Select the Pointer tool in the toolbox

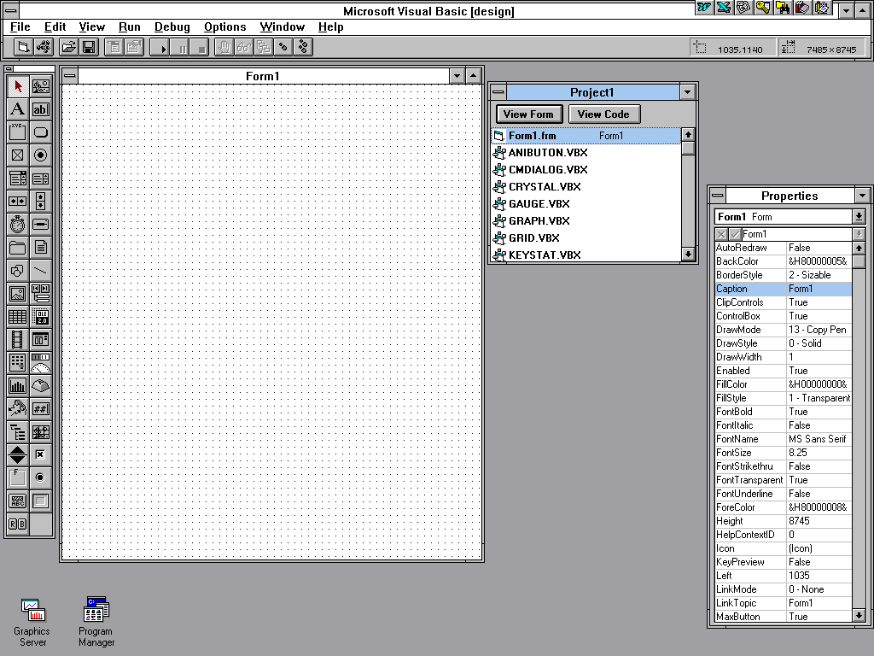17,86
